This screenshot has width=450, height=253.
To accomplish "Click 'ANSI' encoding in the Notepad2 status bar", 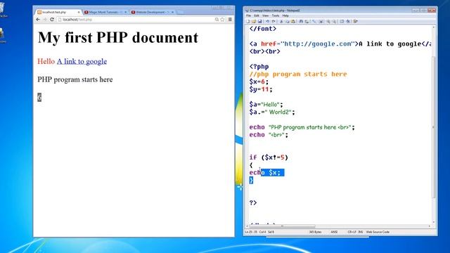I will pos(335,232).
